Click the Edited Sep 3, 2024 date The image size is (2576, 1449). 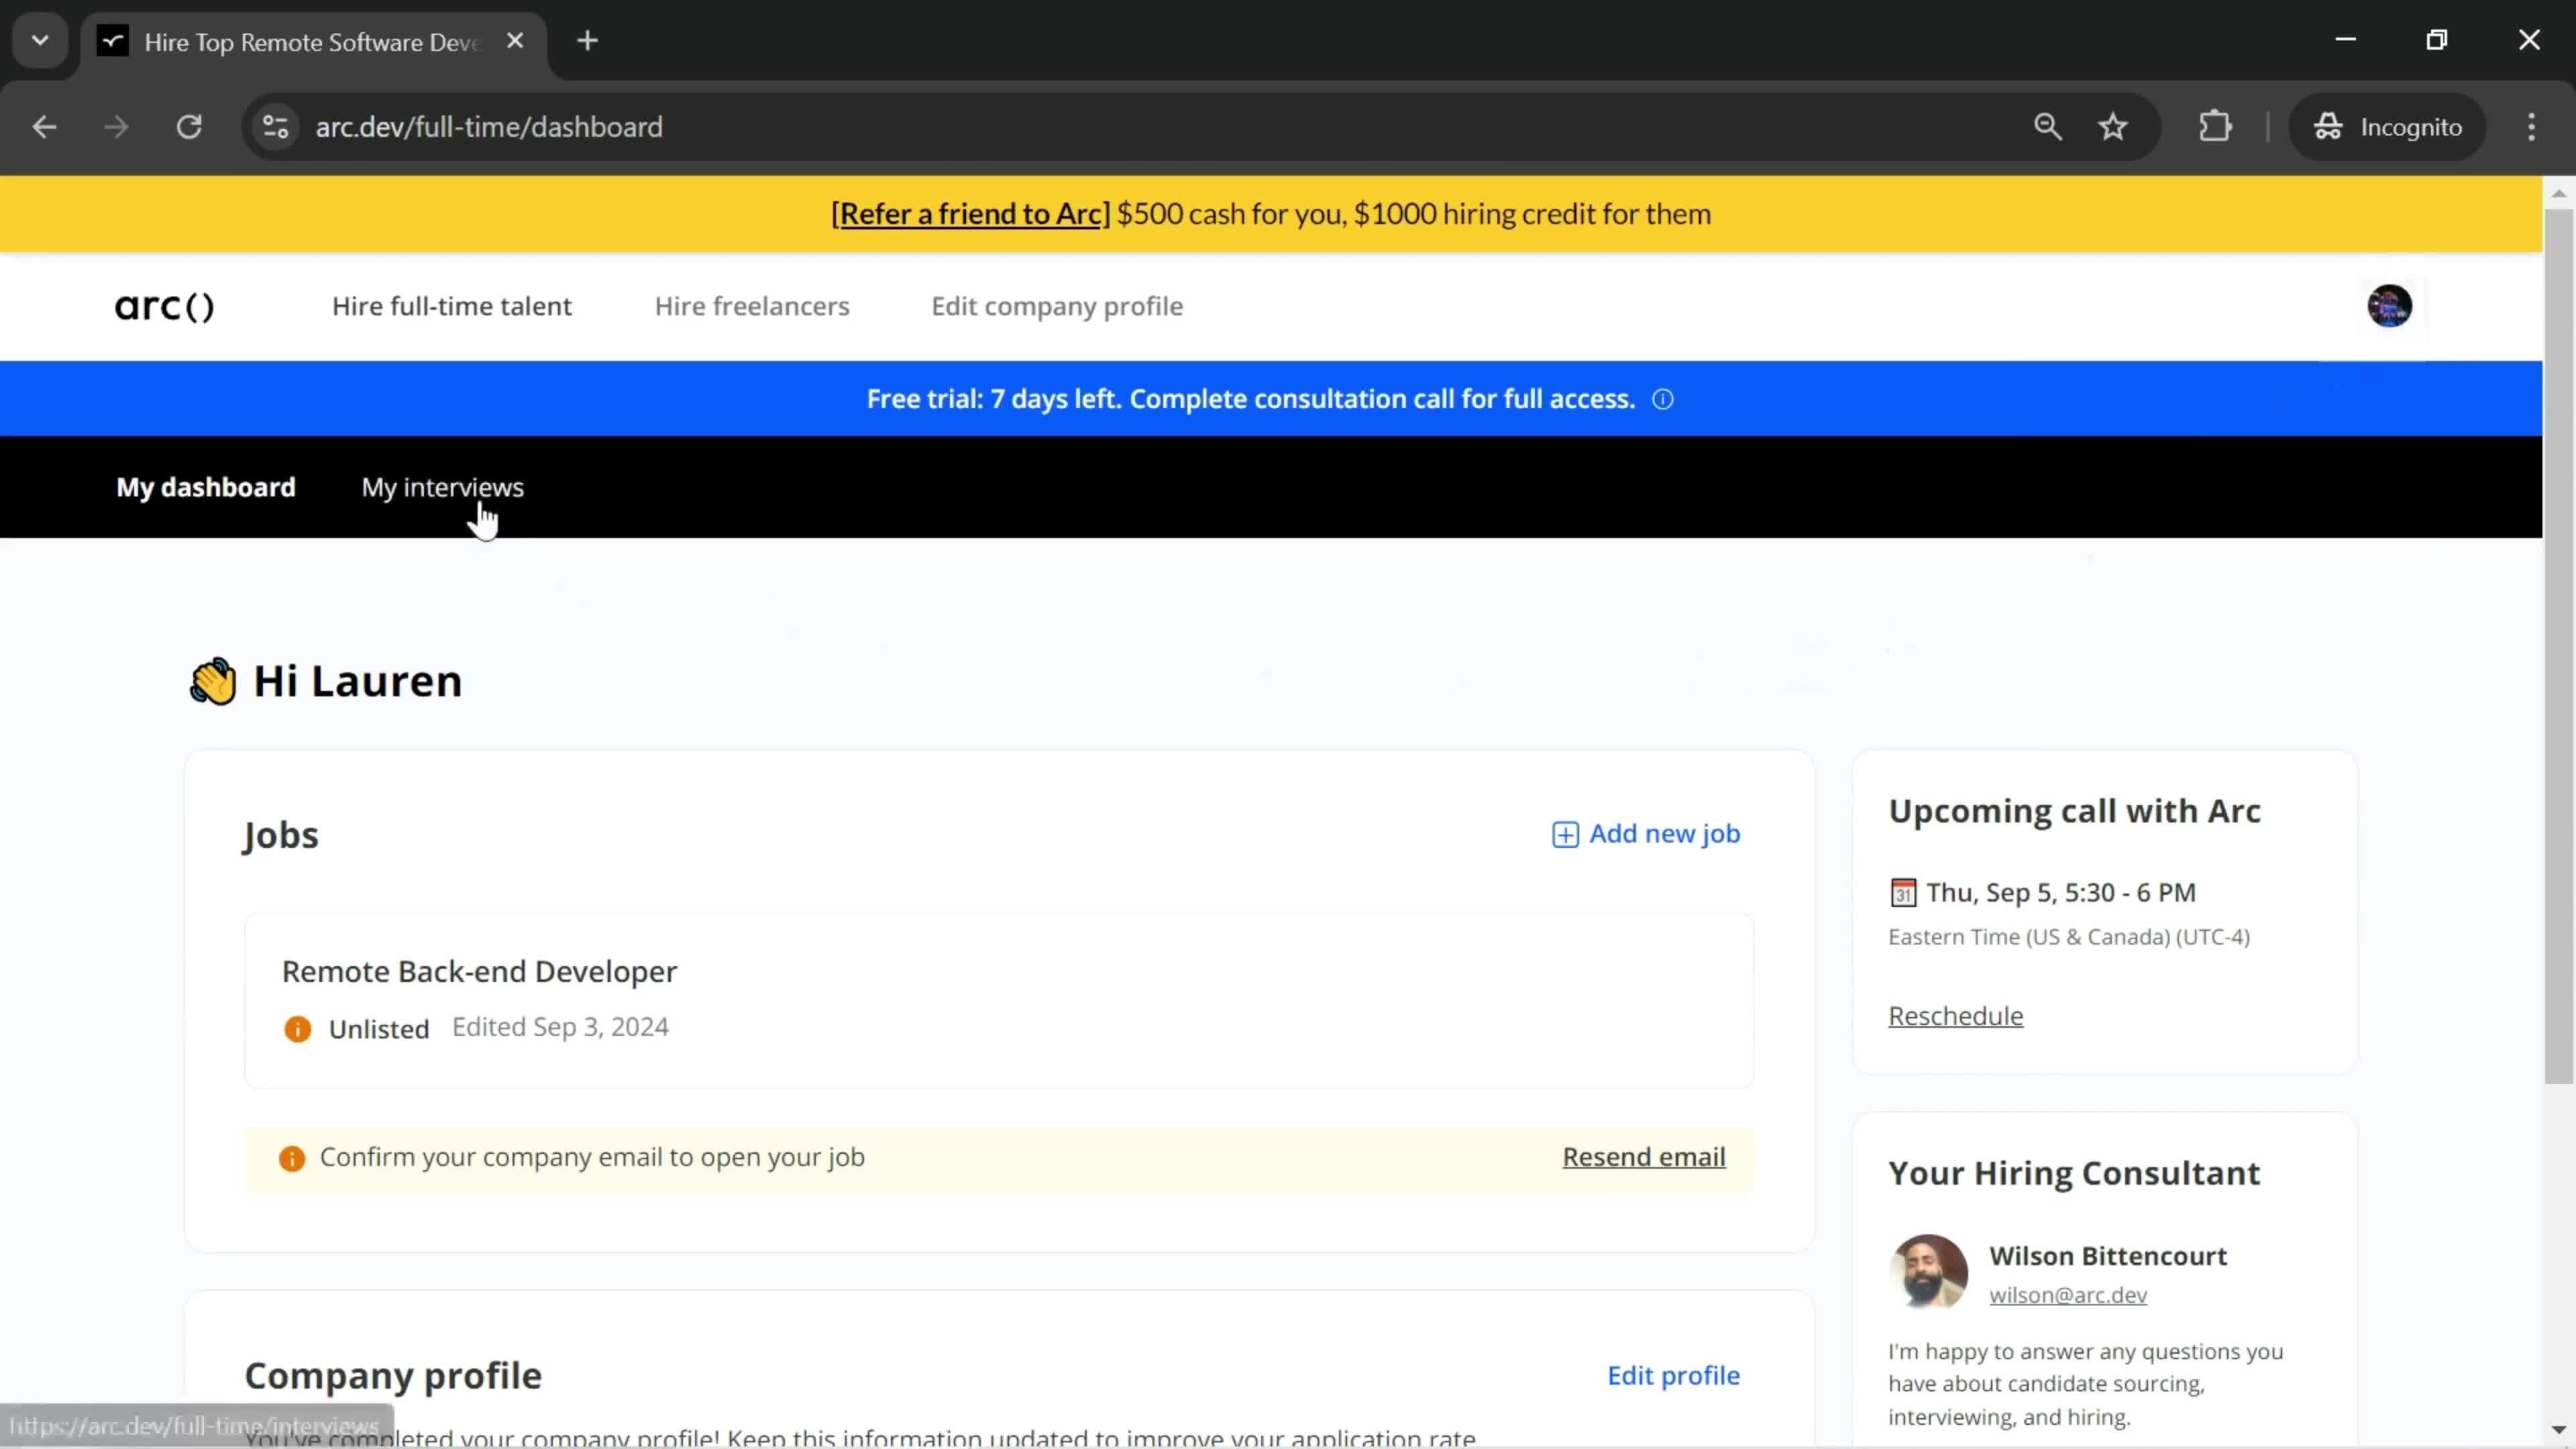click(x=560, y=1027)
